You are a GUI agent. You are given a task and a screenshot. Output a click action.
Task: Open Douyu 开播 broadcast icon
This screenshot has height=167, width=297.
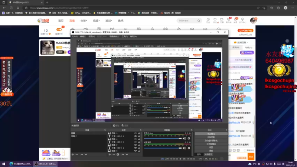tap(222, 20)
